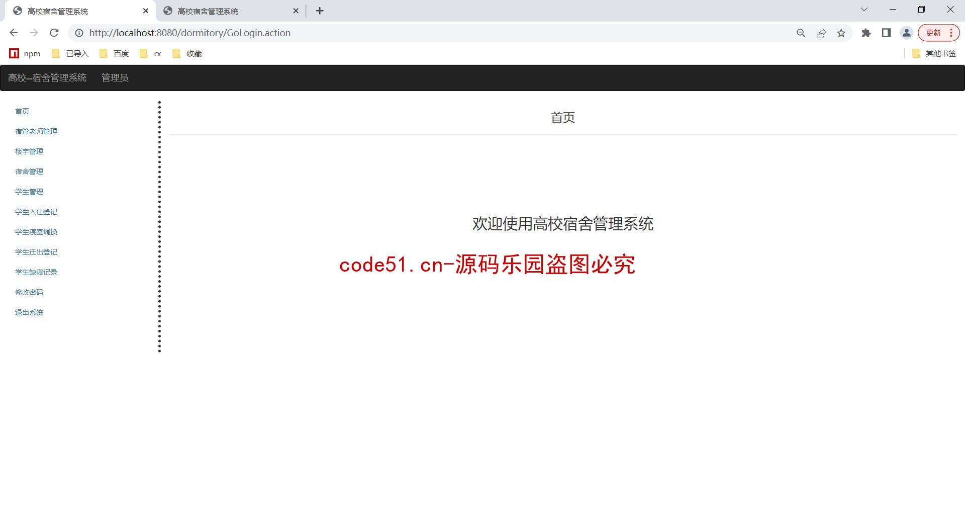Open the Extensions puzzle icon
This screenshot has height=518, width=965.
click(x=866, y=33)
